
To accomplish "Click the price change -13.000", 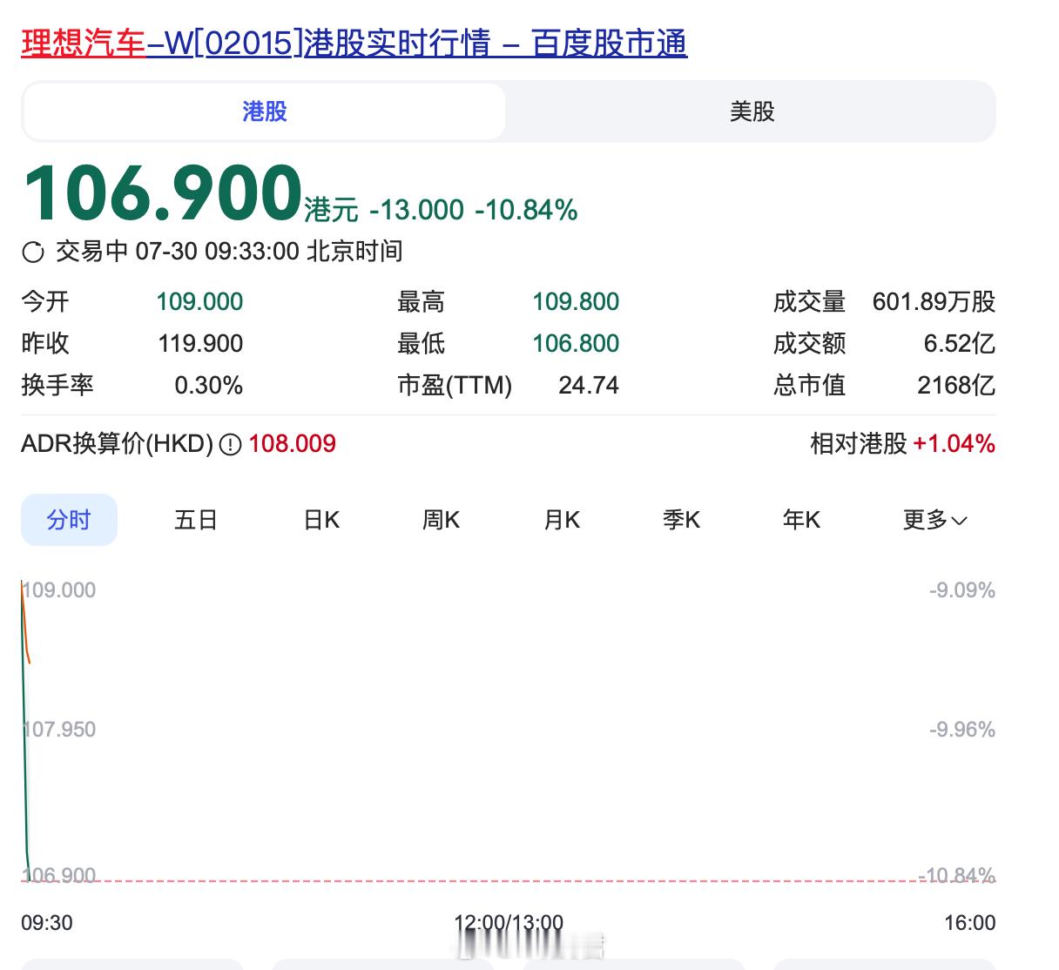I will pyautogui.click(x=417, y=210).
